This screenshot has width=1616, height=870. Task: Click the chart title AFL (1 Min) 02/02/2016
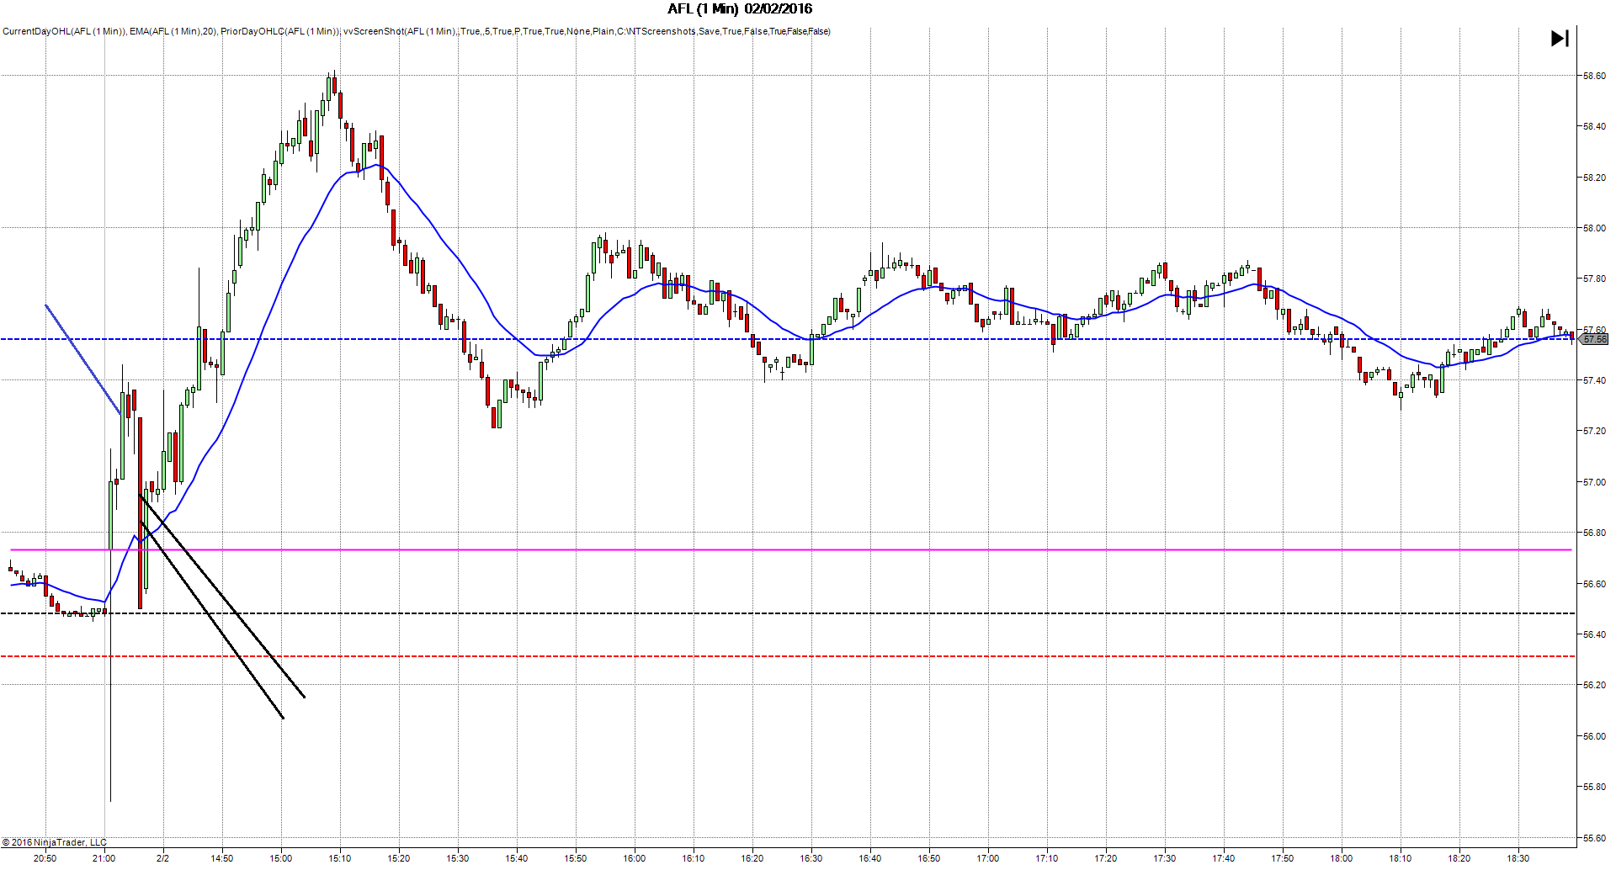coord(740,9)
